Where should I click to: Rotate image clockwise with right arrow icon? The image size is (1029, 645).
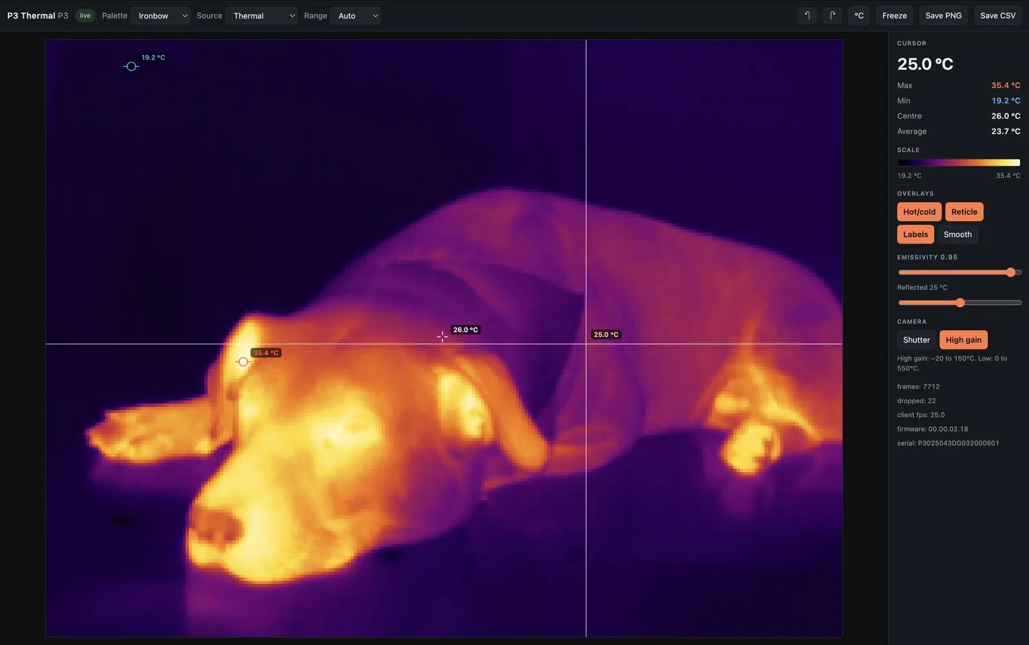point(832,15)
